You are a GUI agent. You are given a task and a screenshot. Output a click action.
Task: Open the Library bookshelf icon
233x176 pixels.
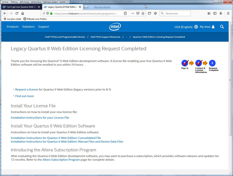point(209,13)
